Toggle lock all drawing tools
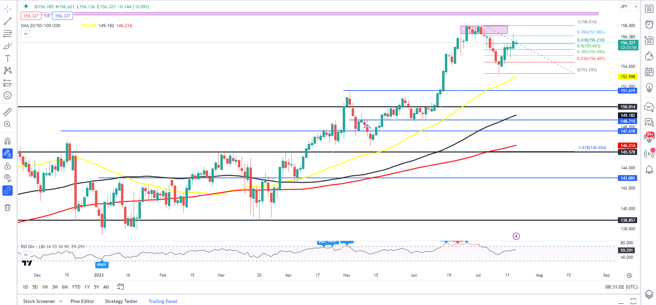Image resolution: width=656 pixels, height=305 pixels. click(8, 166)
